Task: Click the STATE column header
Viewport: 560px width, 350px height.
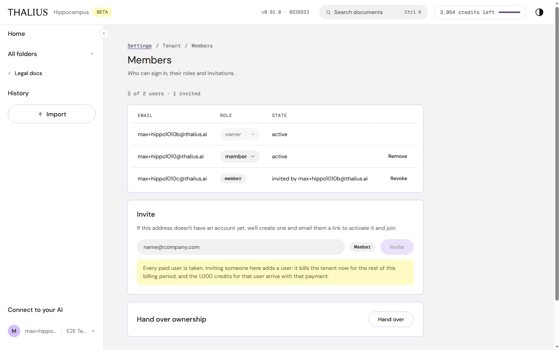Action: click(x=279, y=115)
